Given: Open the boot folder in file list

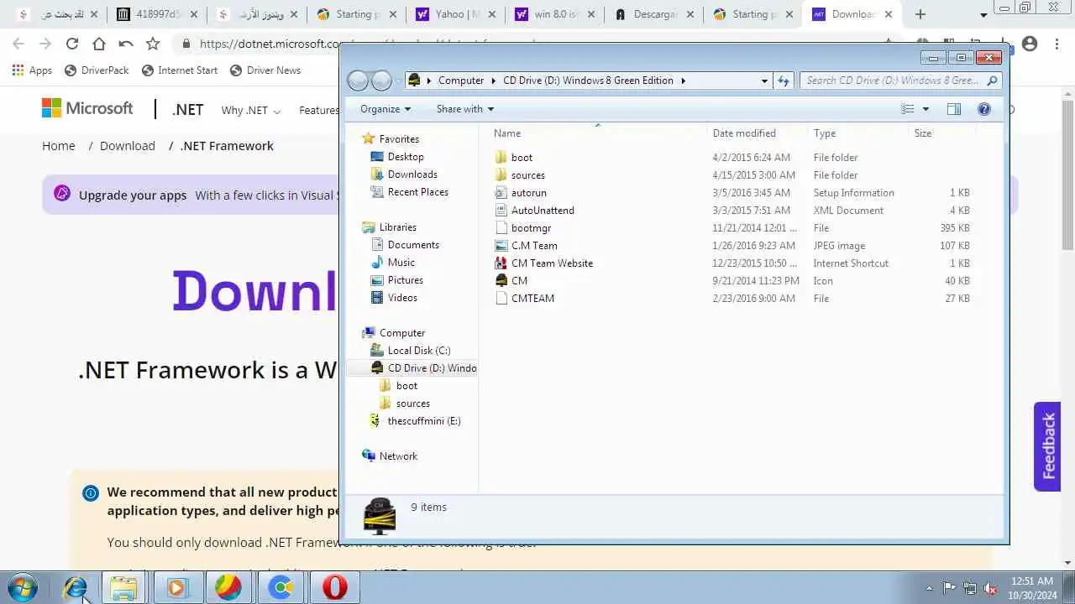Looking at the screenshot, I should point(522,158).
